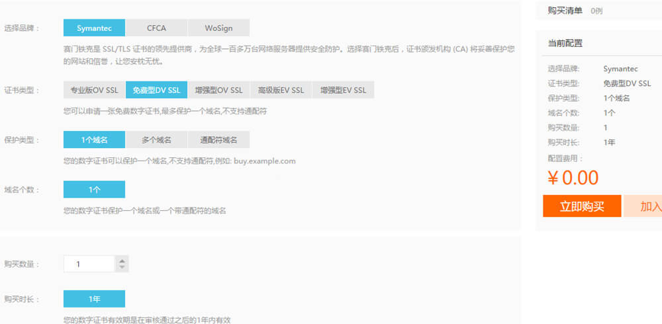Image resolution: width=662 pixels, height=324 pixels.
Task: Pick 增强型EV SSL certificate type
Action: pyautogui.click(x=343, y=90)
